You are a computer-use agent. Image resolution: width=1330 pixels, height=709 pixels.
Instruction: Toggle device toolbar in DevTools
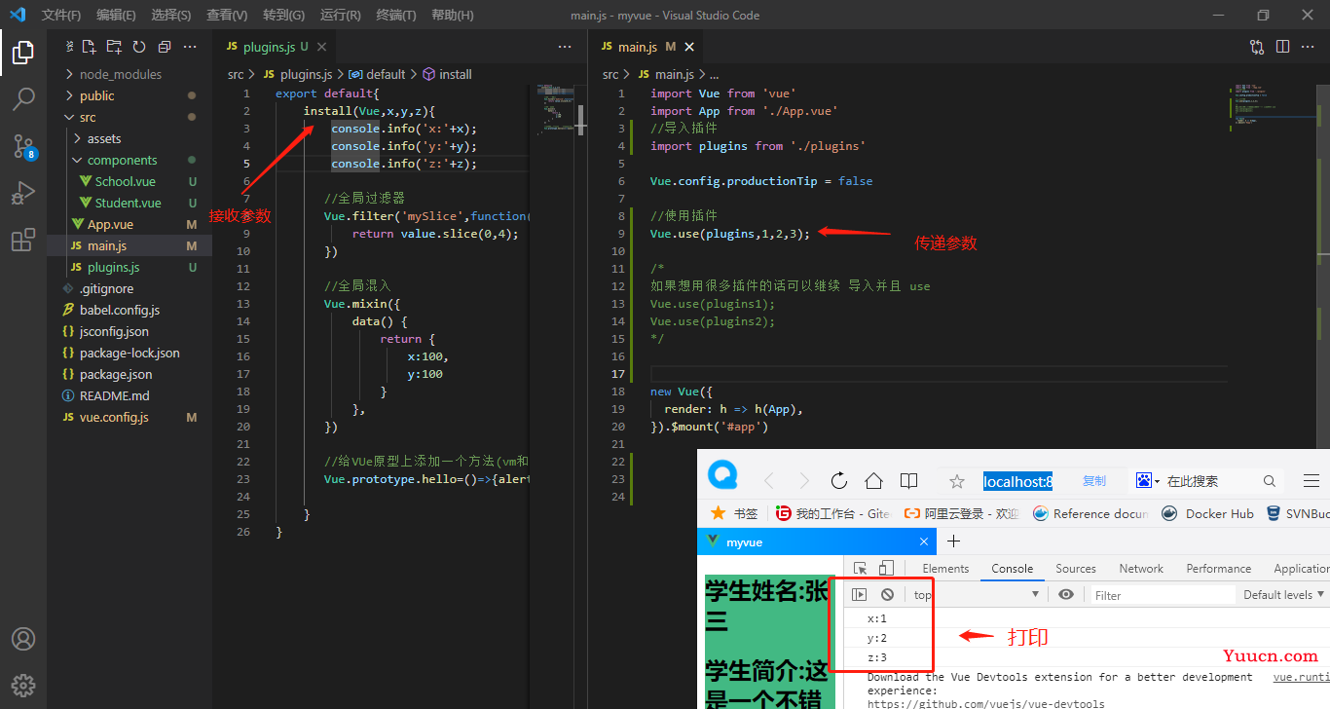point(886,569)
